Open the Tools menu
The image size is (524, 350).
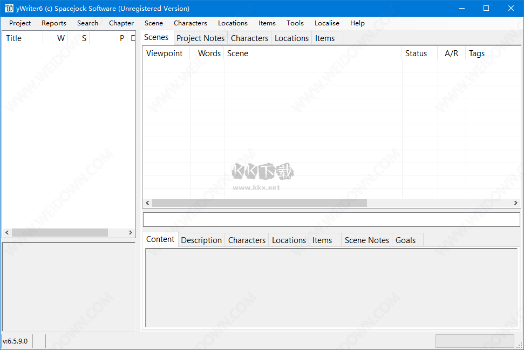pos(295,23)
